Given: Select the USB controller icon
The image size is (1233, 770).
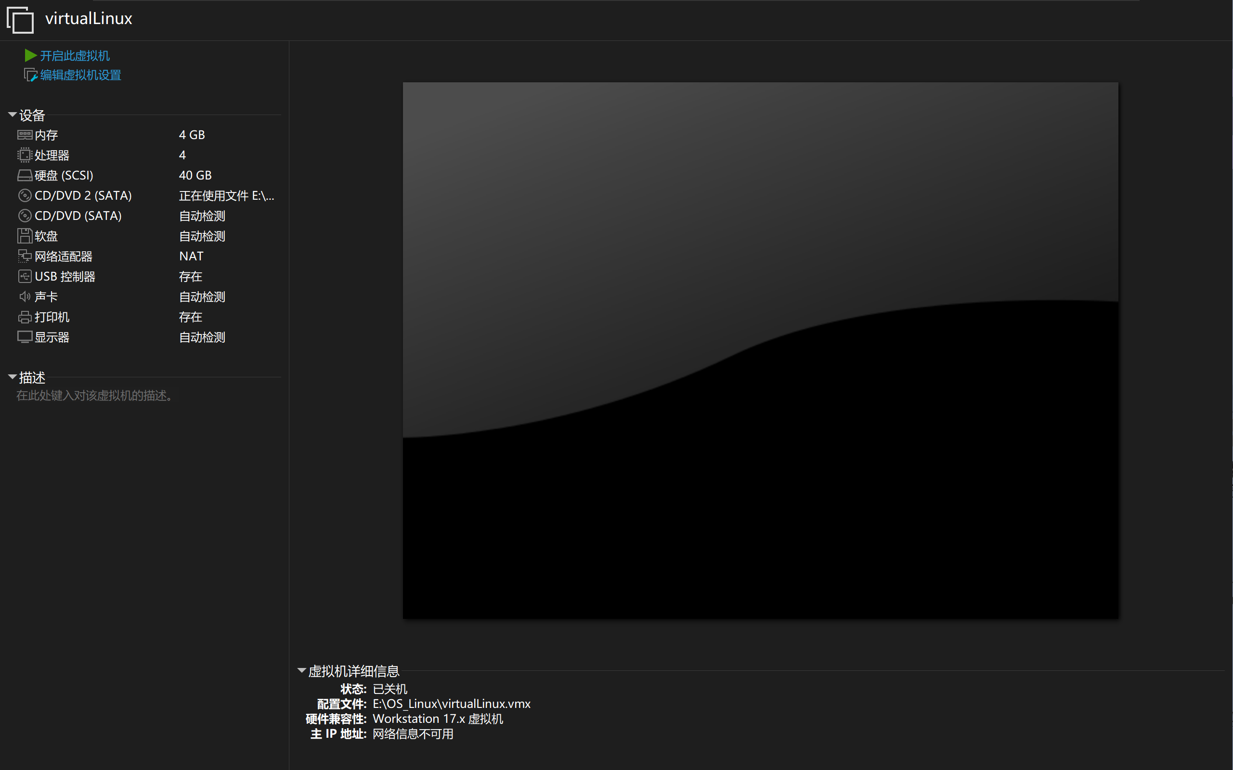Looking at the screenshot, I should (x=25, y=277).
